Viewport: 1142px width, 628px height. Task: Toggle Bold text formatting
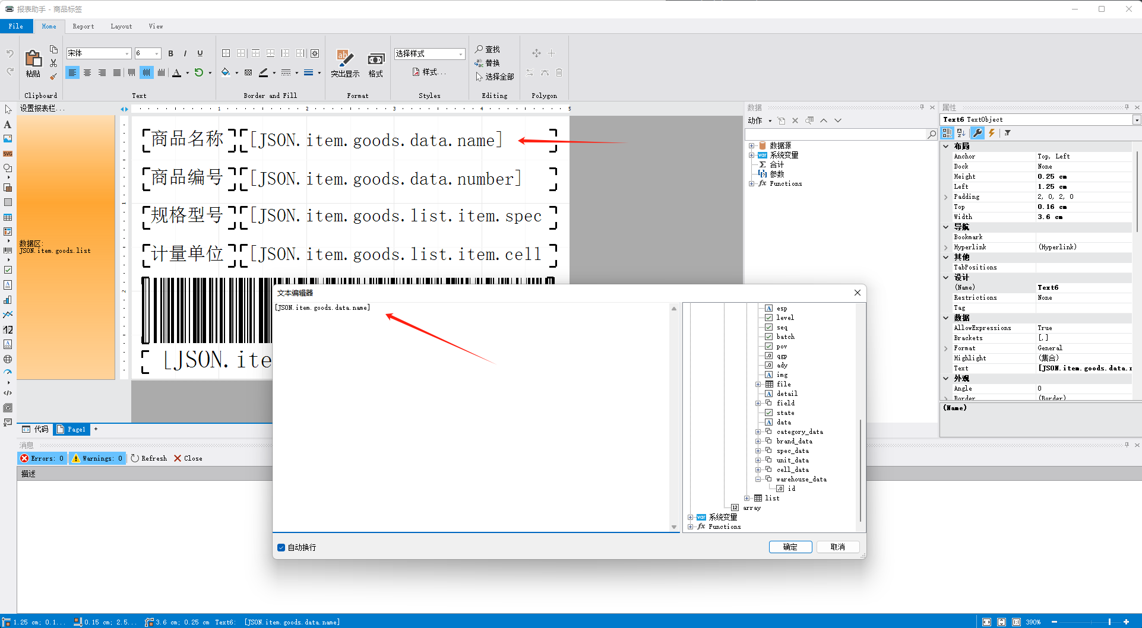click(171, 53)
